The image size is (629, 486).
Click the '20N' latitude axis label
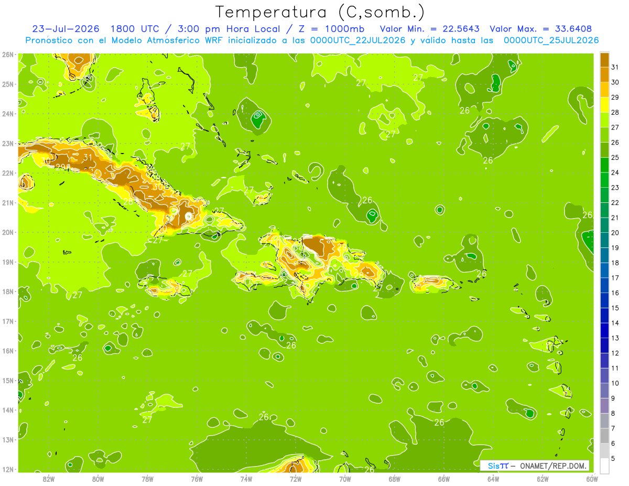(x=7, y=232)
